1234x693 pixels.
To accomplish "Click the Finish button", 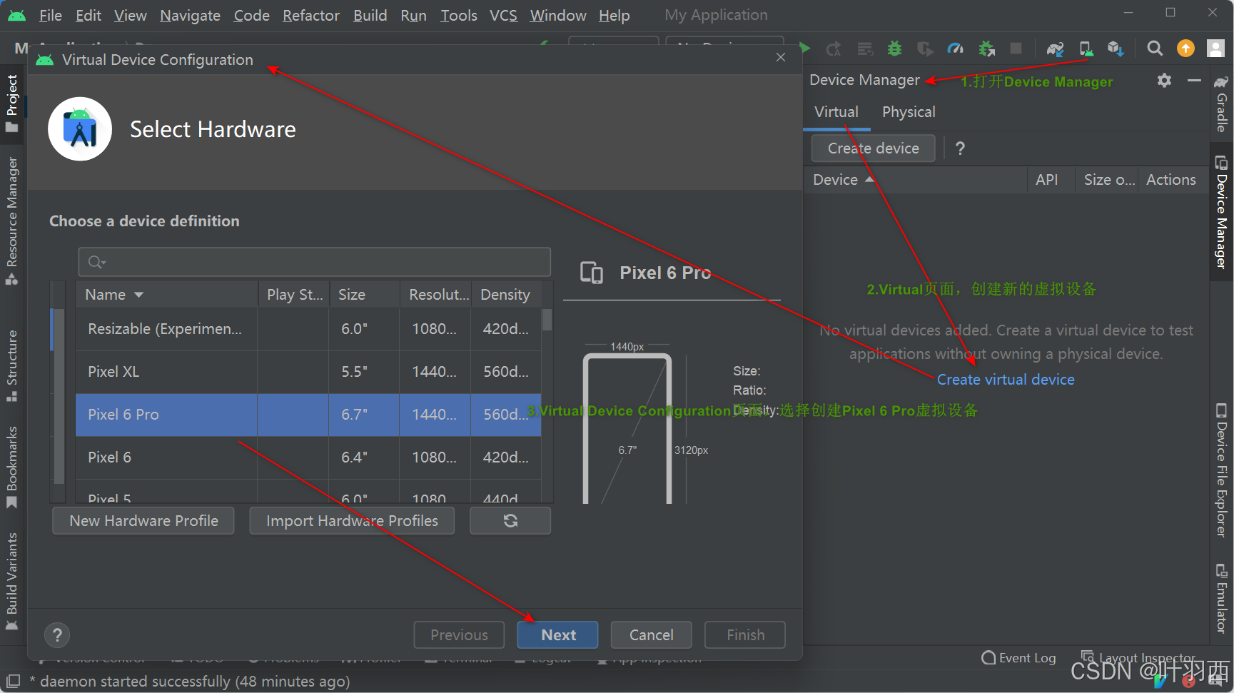I will point(745,634).
